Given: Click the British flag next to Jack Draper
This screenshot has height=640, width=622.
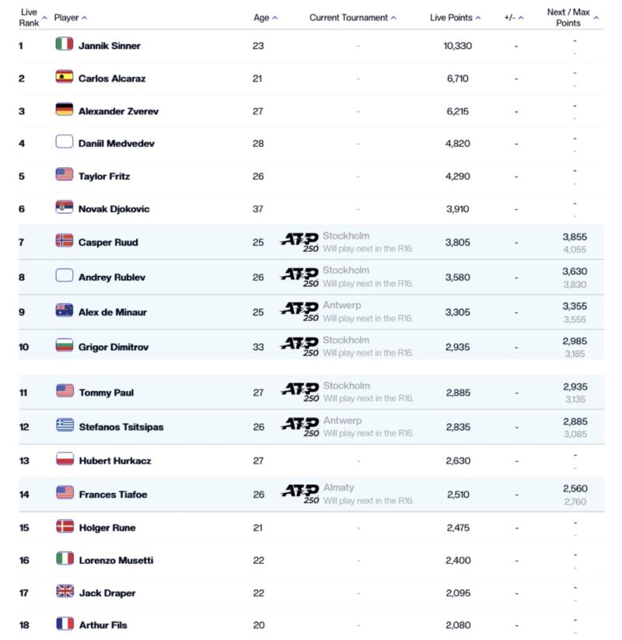Looking at the screenshot, I should click(x=65, y=590).
